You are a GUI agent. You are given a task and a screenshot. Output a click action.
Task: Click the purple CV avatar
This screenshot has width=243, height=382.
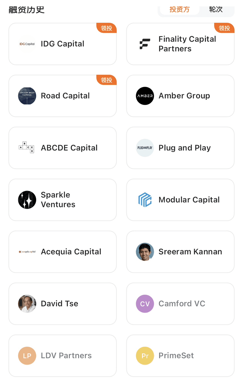click(x=145, y=303)
